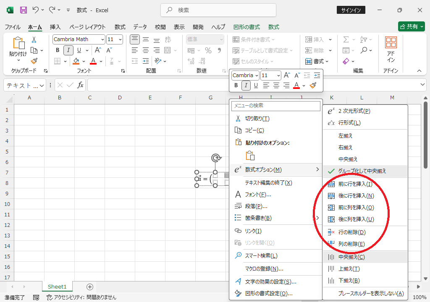Click the Increase Indent icon in ribbon

146,61
